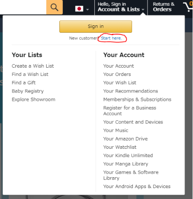Click the magnifying glass search icon
Viewport: 193px width, 199px height.
coord(55,7)
